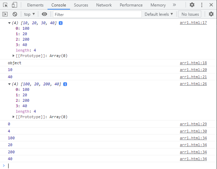The image size is (217, 169).
Task: Open DevTools settings gear in the top bar
Action: click(x=192, y=5)
